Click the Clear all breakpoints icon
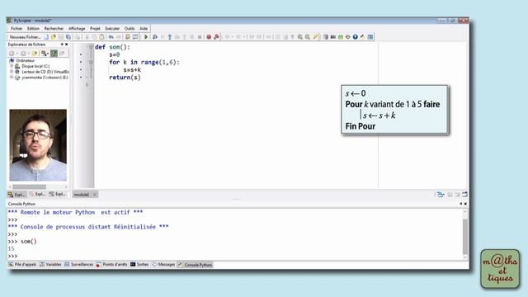The image size is (528, 297). click(216, 37)
